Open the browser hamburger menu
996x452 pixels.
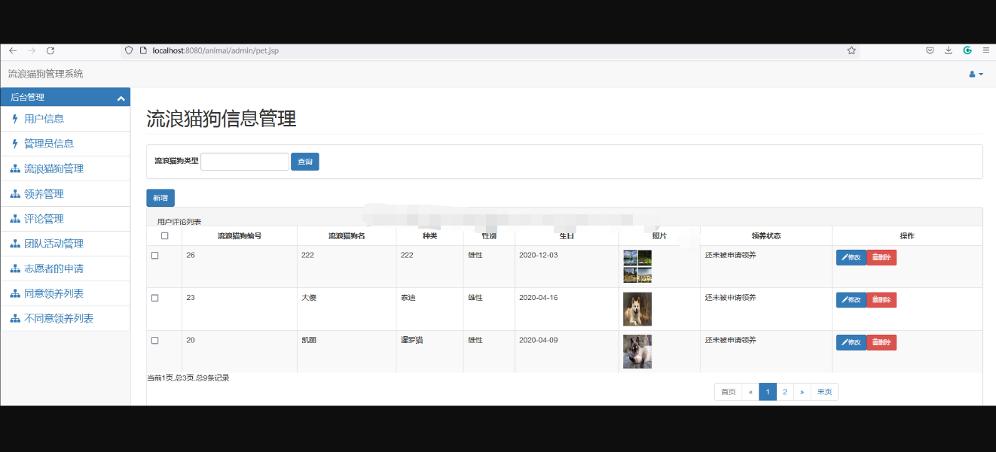point(986,50)
